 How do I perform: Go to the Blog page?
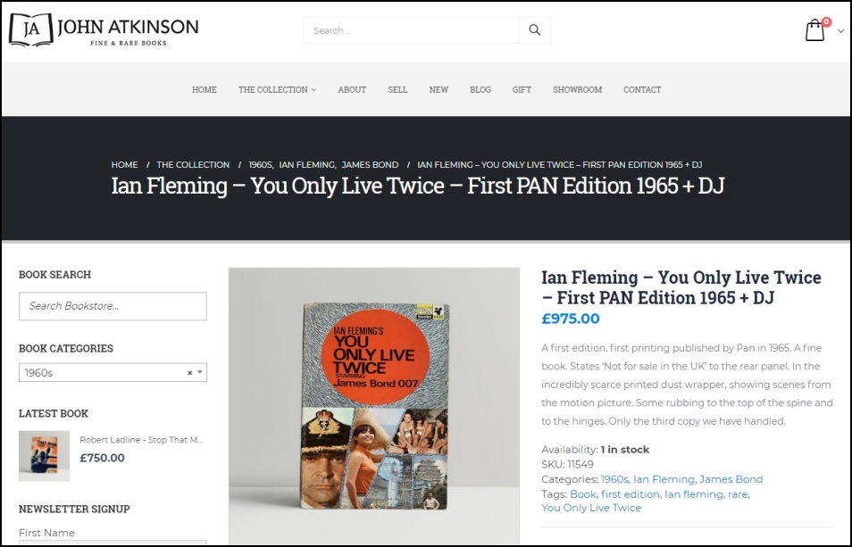(480, 89)
